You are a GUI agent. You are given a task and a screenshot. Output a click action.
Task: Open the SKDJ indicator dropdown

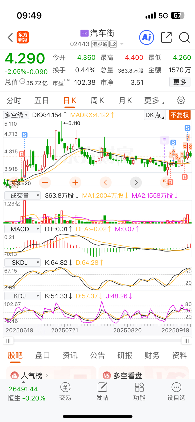23,263
